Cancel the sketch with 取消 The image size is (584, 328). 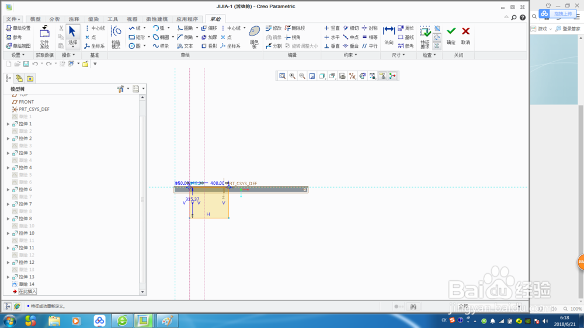click(x=465, y=36)
